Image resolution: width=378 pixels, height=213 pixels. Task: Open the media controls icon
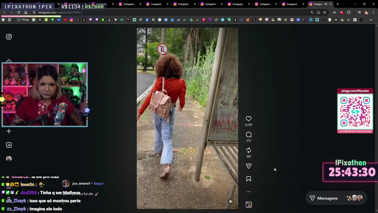(x=359, y=12)
